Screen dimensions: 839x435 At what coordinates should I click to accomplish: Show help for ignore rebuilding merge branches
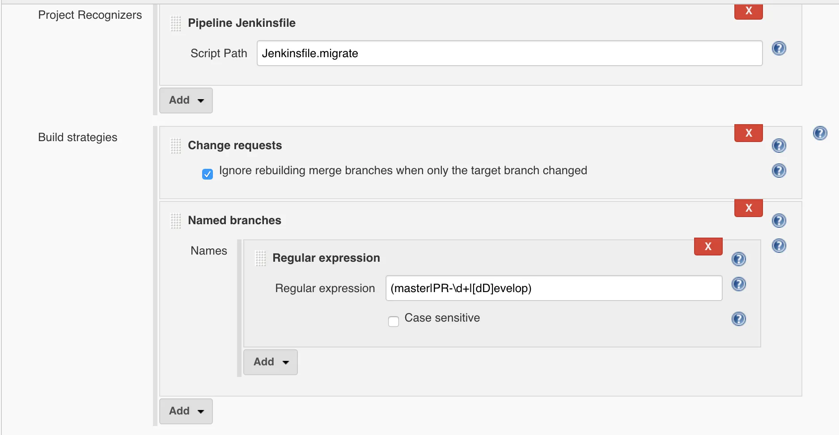click(779, 171)
